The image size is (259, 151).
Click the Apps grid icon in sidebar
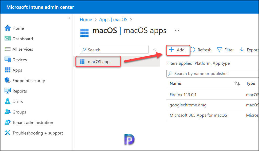(7, 70)
